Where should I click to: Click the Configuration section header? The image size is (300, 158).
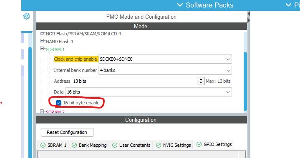click(x=141, y=120)
